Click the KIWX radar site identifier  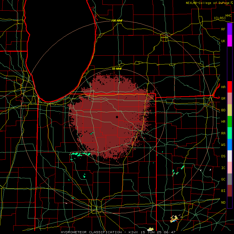pyautogui.click(x=134, y=232)
